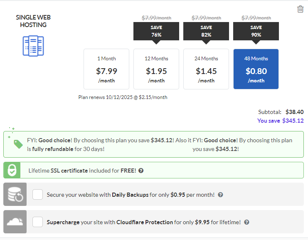Viewport: 308px width, 240px height.
Task: Select the 12 Months plan at $1.95
Action: tap(156, 69)
